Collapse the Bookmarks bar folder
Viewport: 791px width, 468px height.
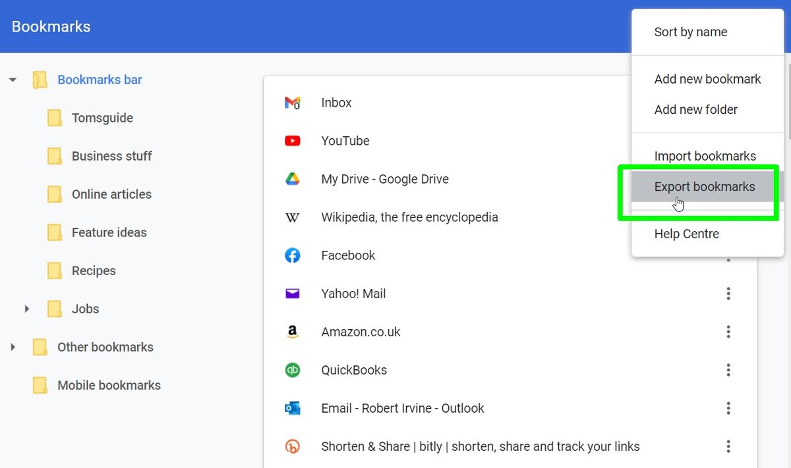tap(13, 79)
